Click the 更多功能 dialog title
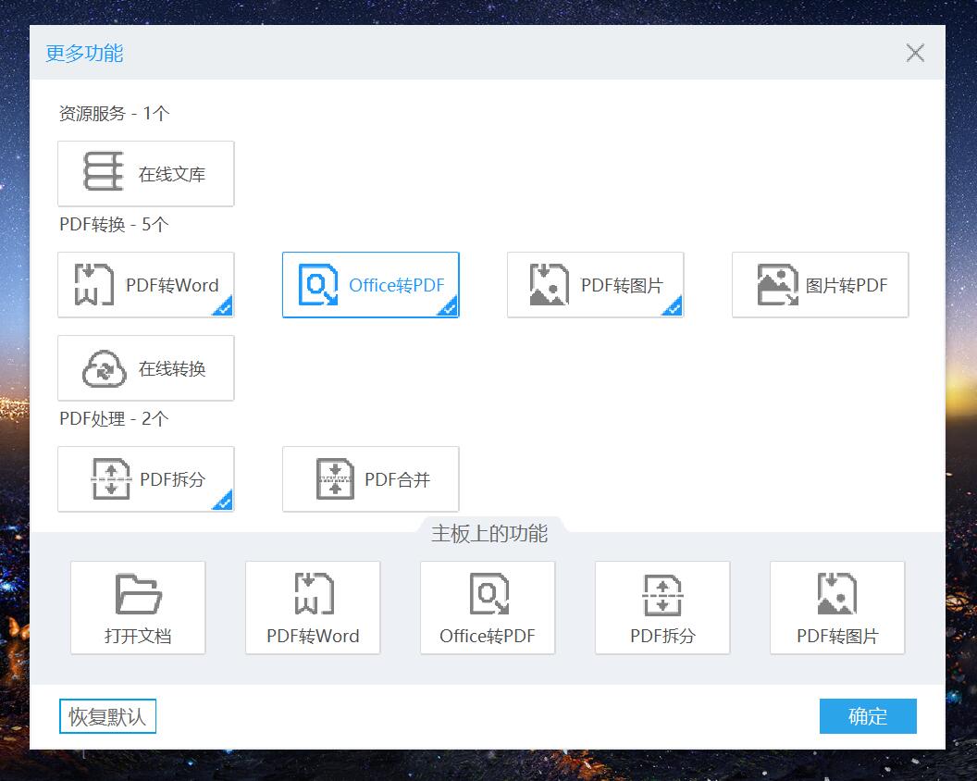This screenshot has width=977, height=781. tap(85, 53)
